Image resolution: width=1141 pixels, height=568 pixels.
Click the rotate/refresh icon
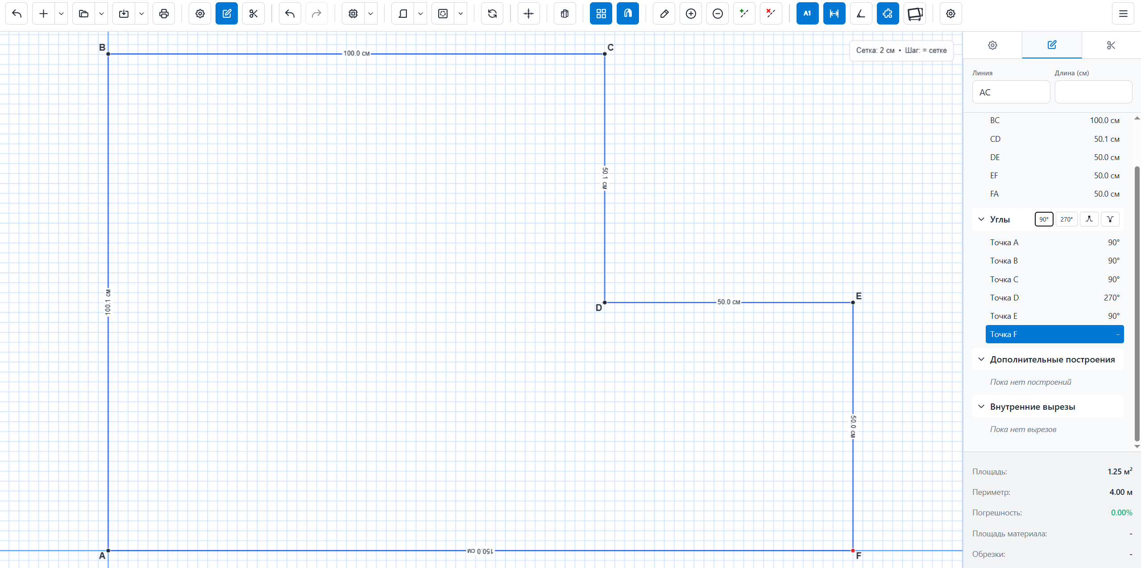pos(492,13)
